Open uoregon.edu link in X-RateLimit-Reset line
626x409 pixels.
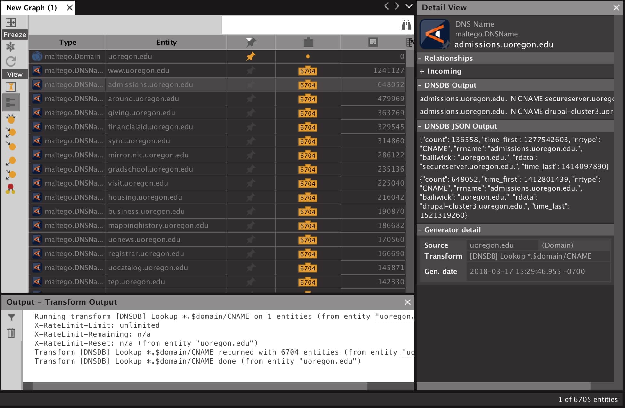(x=225, y=343)
